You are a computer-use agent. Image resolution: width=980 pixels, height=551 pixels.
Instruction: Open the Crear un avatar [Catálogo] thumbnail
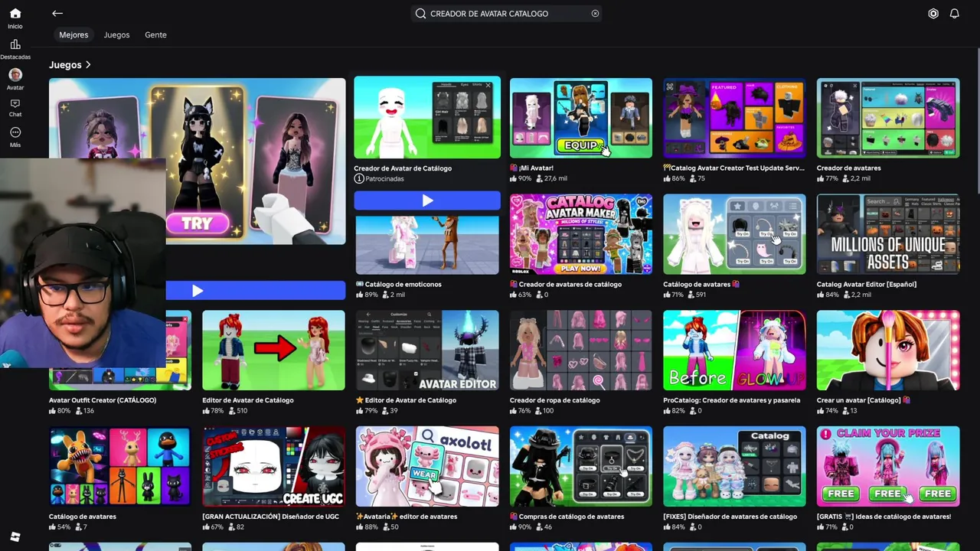888,350
